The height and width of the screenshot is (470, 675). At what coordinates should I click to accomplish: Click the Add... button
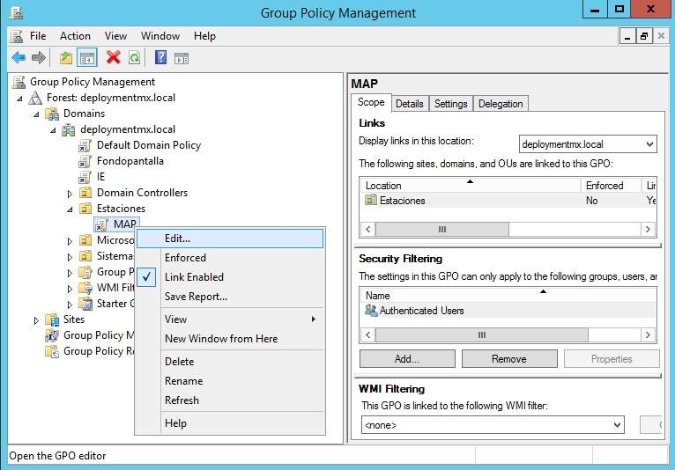click(406, 359)
